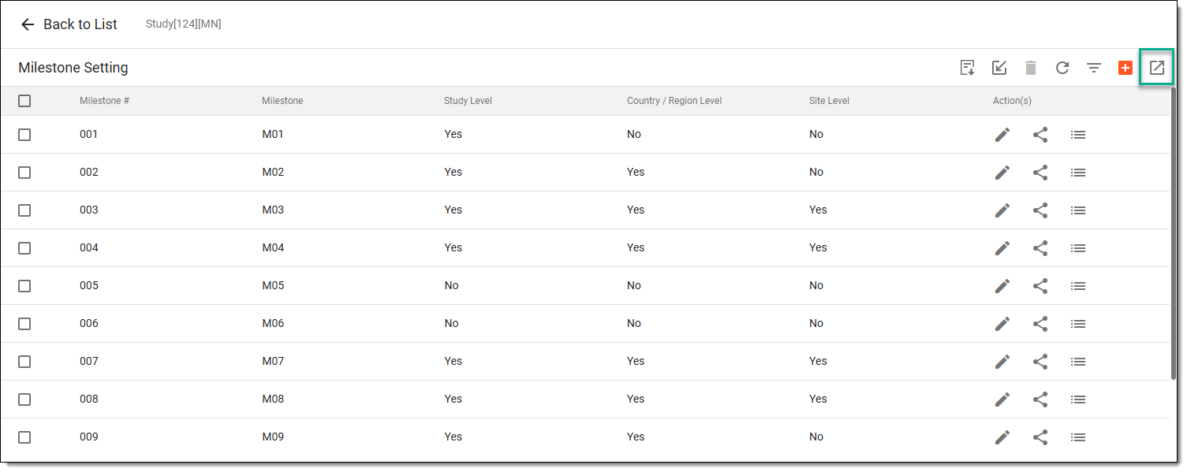Viewport: 1187px width, 472px height.
Task: Click the Milestone # column header
Action: pos(104,101)
